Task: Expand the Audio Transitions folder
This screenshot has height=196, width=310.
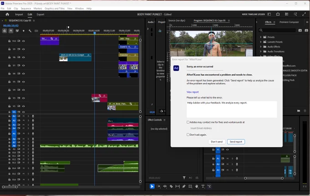Action: pos(261,51)
